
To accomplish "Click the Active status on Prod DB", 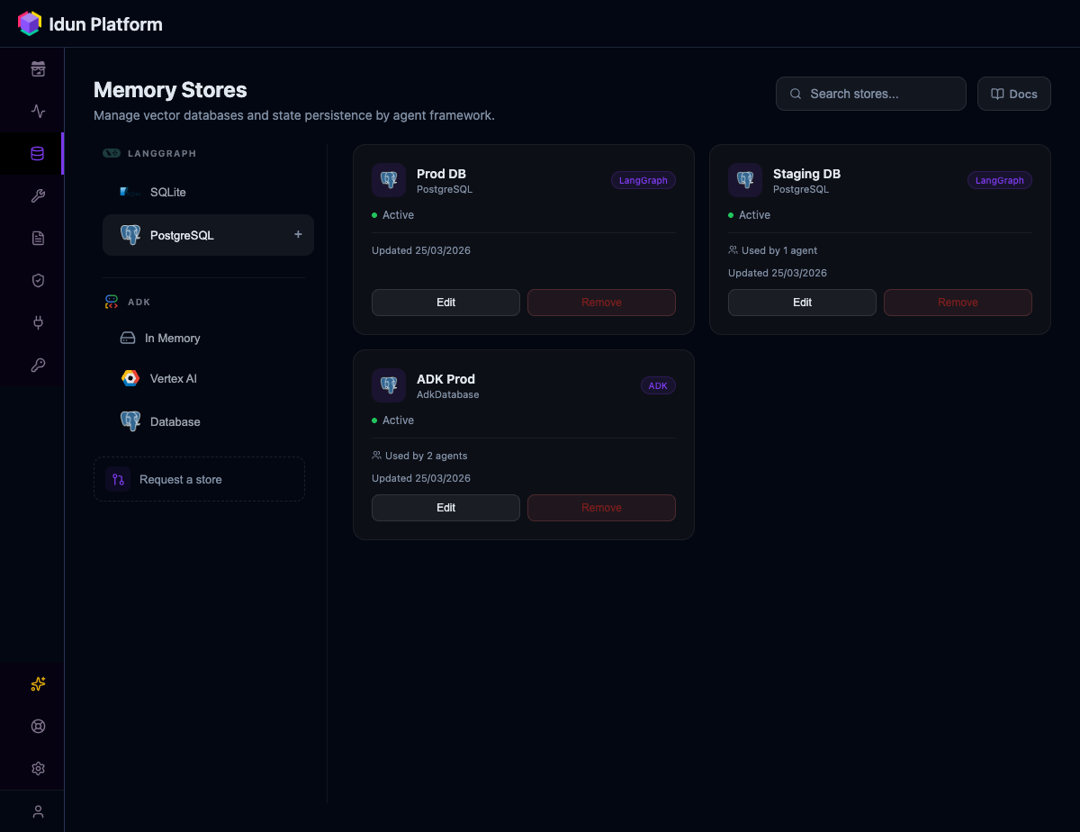I will 392,215.
